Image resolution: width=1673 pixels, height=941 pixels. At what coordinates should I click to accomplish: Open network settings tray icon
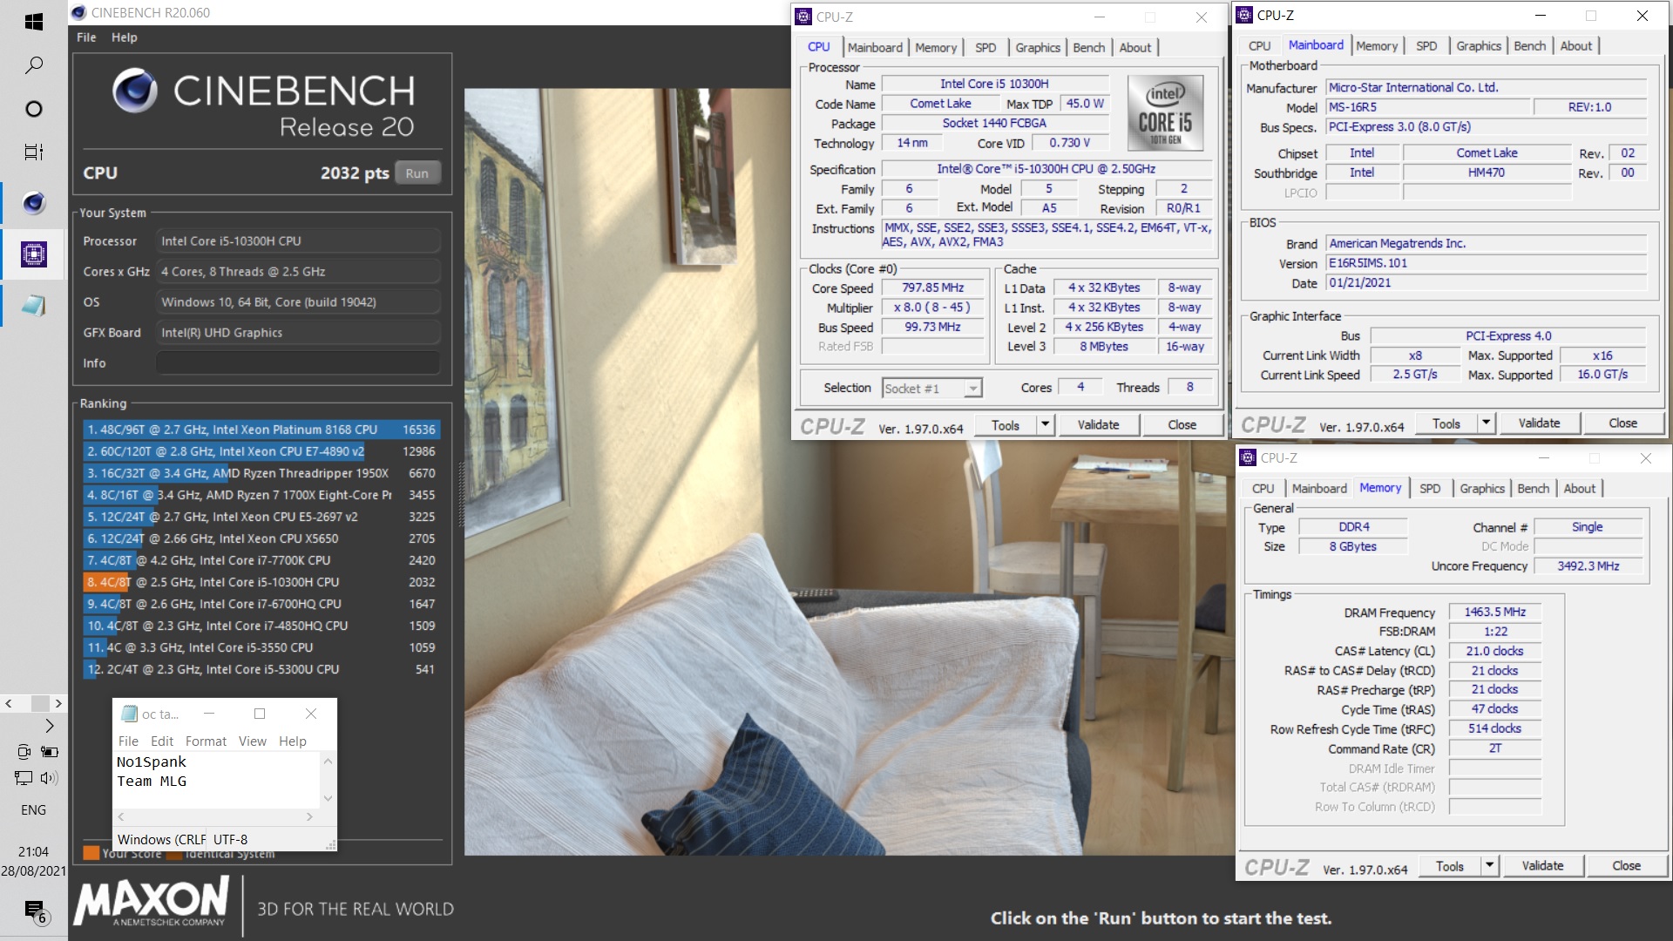[24, 778]
